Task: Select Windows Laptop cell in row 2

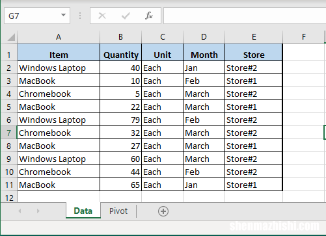Action: pyautogui.click(x=59, y=68)
